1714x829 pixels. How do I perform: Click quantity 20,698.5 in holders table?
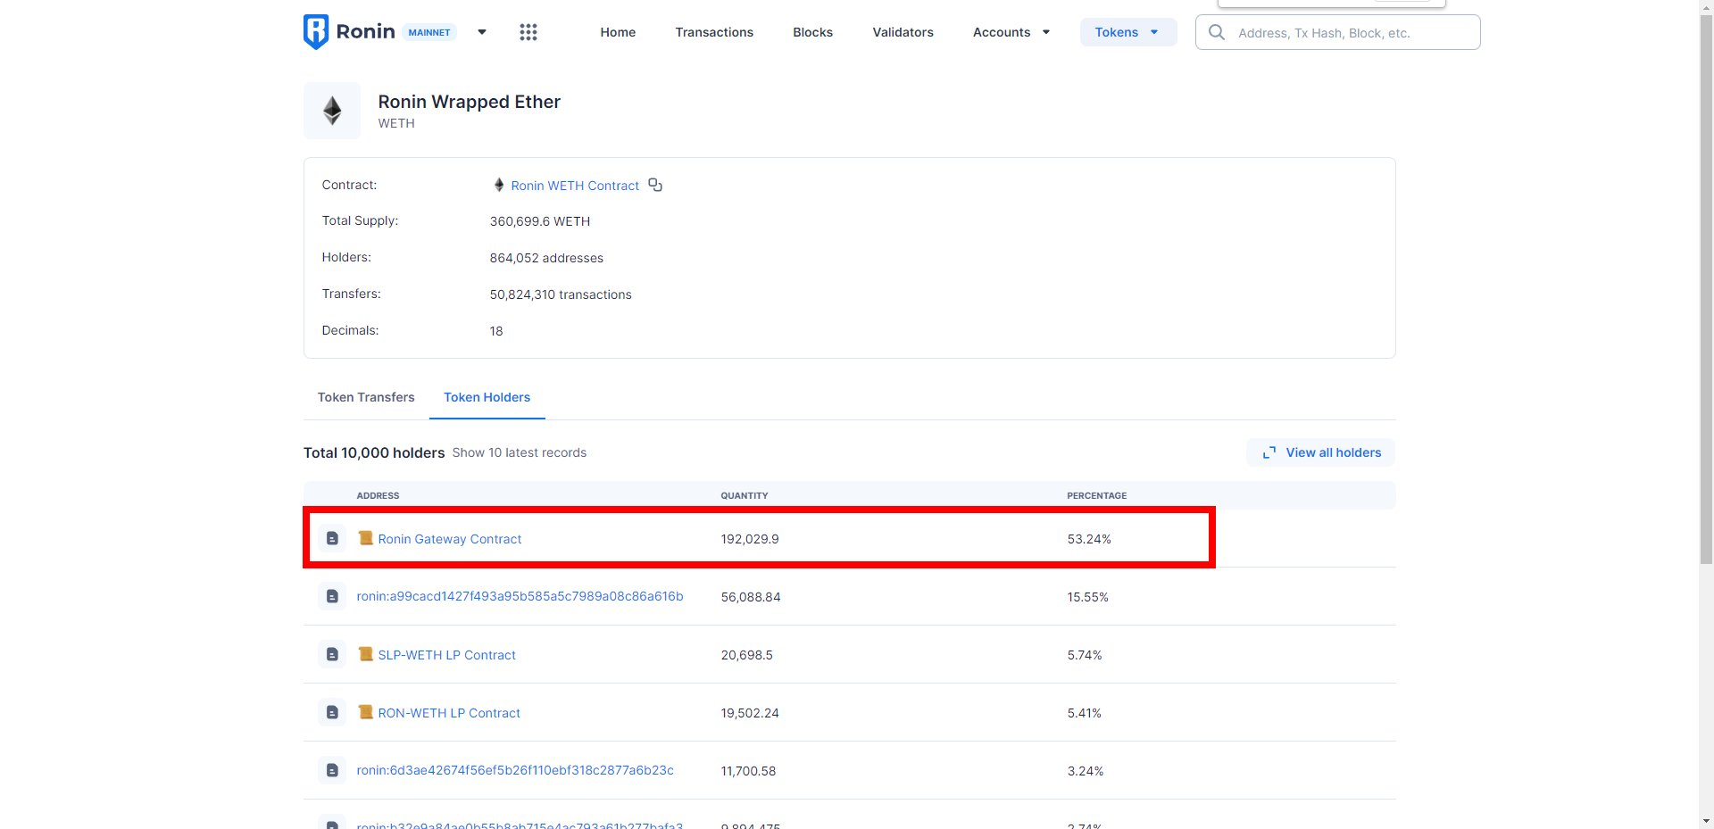(x=746, y=655)
